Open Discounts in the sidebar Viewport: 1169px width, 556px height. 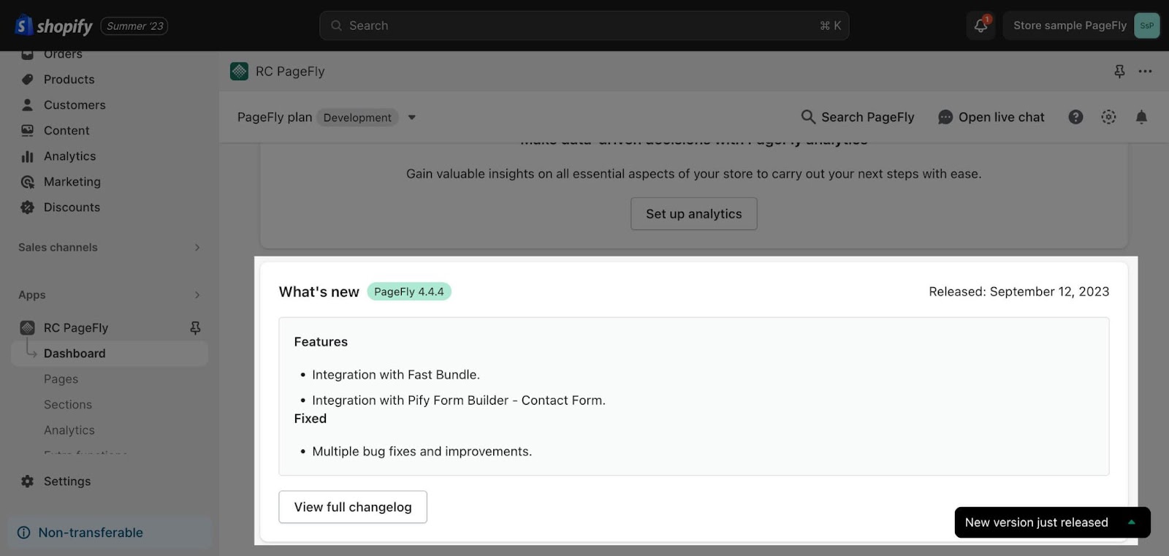click(72, 207)
